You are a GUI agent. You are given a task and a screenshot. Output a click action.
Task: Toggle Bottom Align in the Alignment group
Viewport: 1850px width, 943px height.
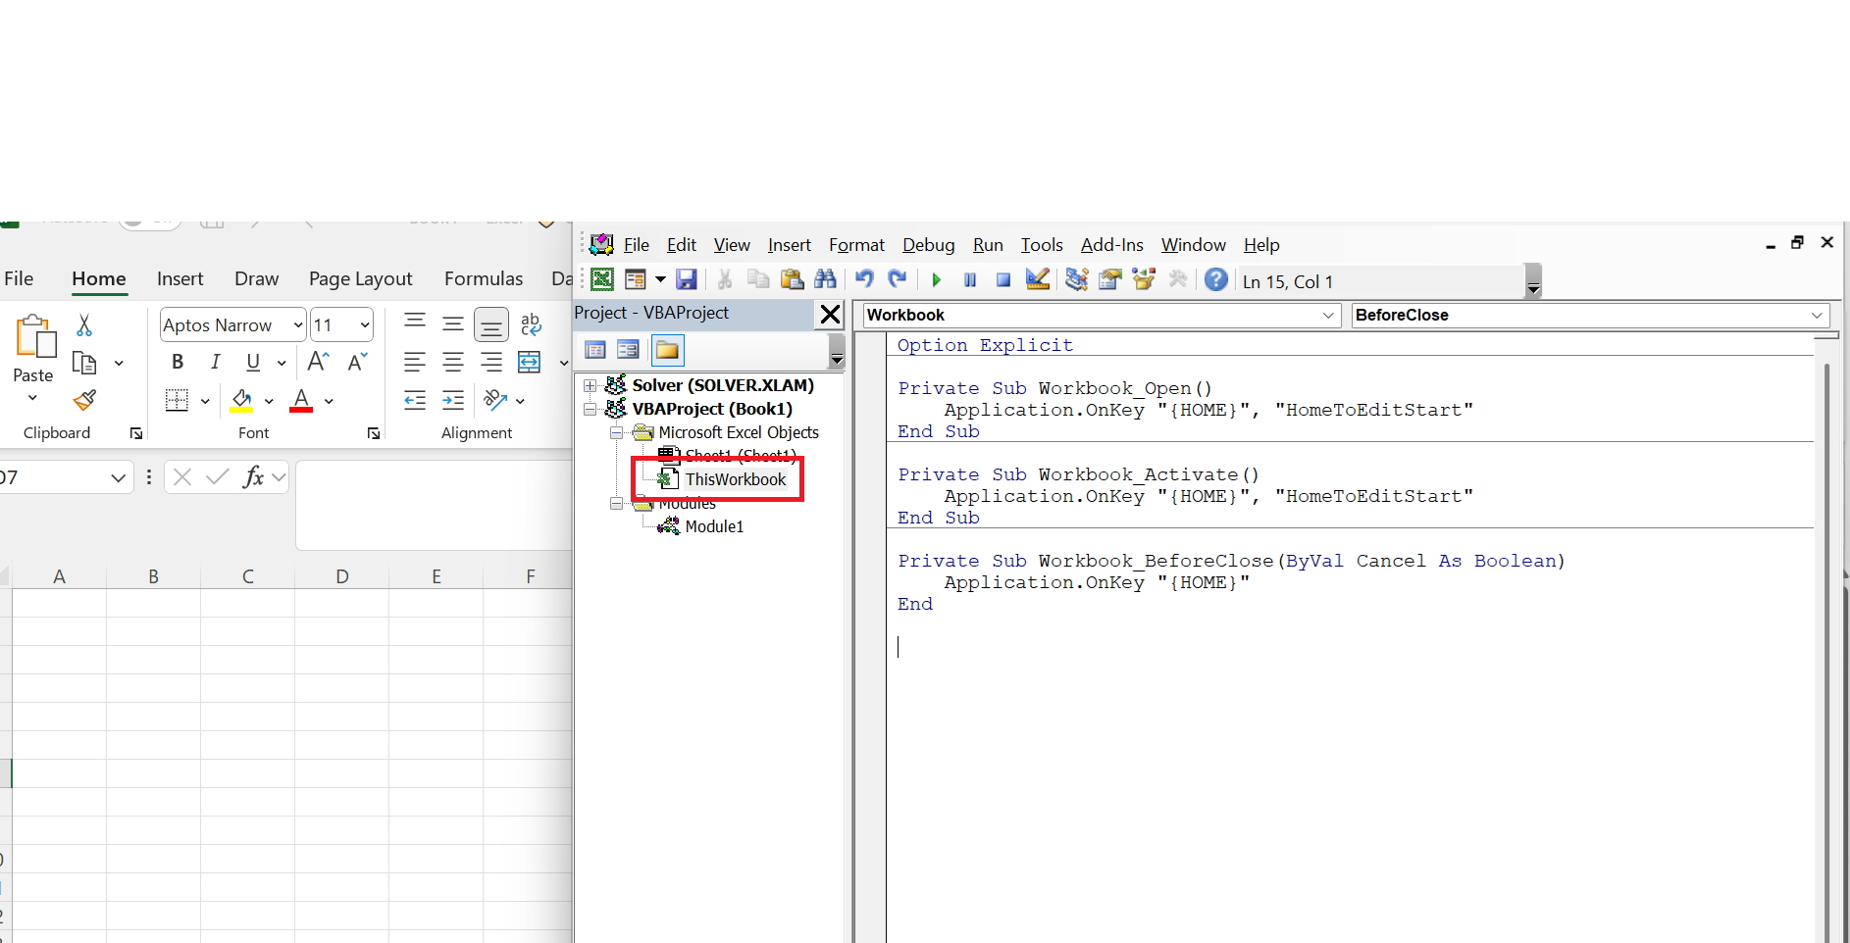(x=491, y=324)
